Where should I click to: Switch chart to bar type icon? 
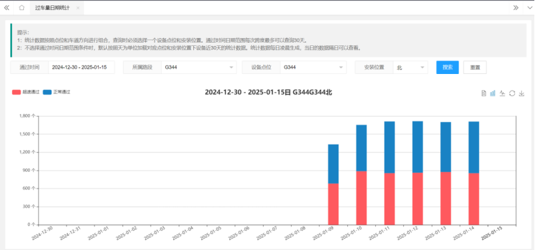492,93
